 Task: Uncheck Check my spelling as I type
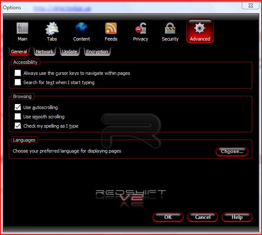18,126
